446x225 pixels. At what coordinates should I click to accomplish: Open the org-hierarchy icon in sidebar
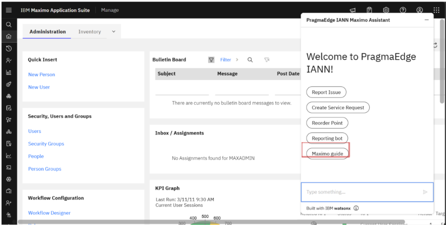(9, 132)
